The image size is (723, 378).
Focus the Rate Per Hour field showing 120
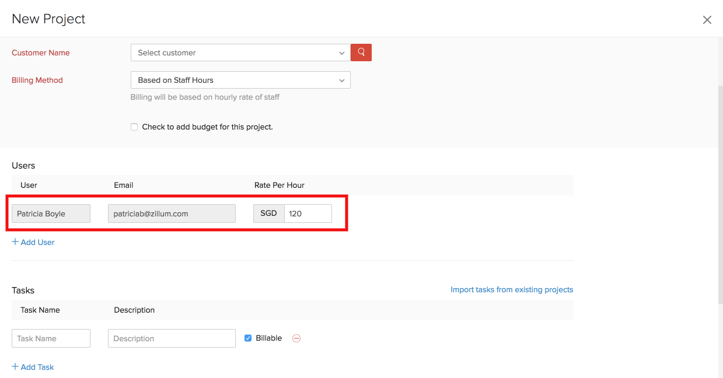coord(308,213)
